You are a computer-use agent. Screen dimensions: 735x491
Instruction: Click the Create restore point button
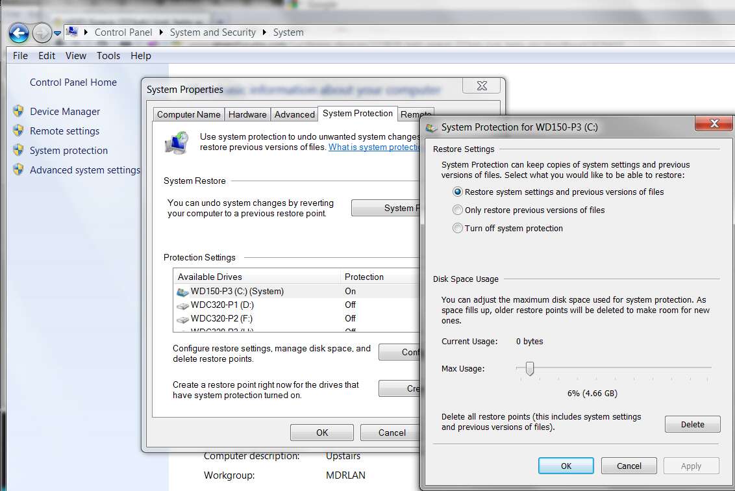(399, 389)
